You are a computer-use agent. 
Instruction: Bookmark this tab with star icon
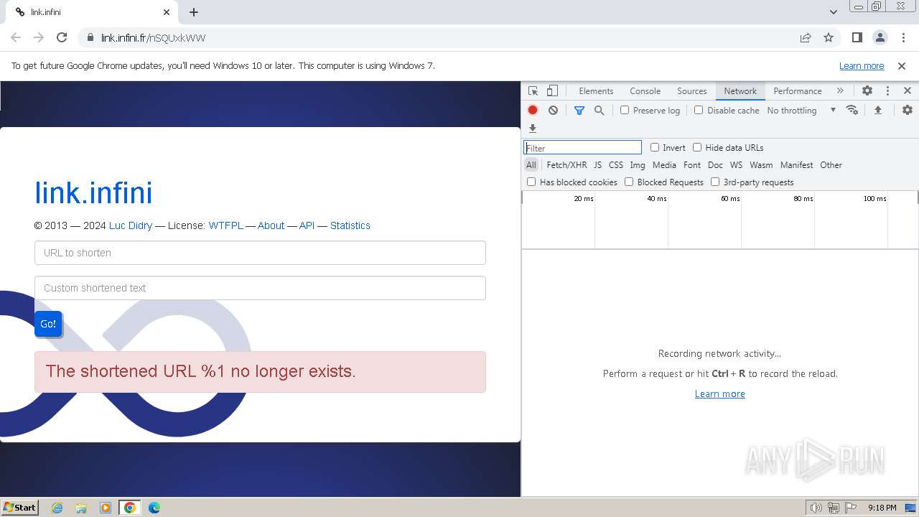click(829, 37)
